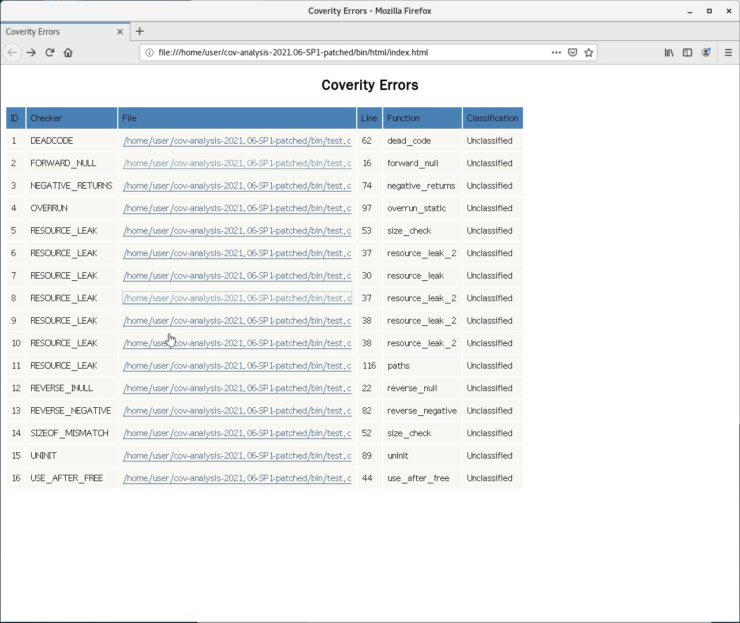The height and width of the screenshot is (623, 740).
Task: Open file link for the paths function row
Action: (237, 366)
